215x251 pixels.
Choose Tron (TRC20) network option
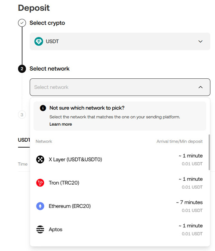[x=120, y=183]
